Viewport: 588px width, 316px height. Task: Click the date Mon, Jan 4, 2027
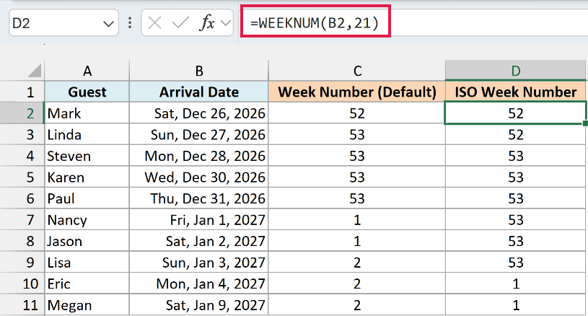199,284
